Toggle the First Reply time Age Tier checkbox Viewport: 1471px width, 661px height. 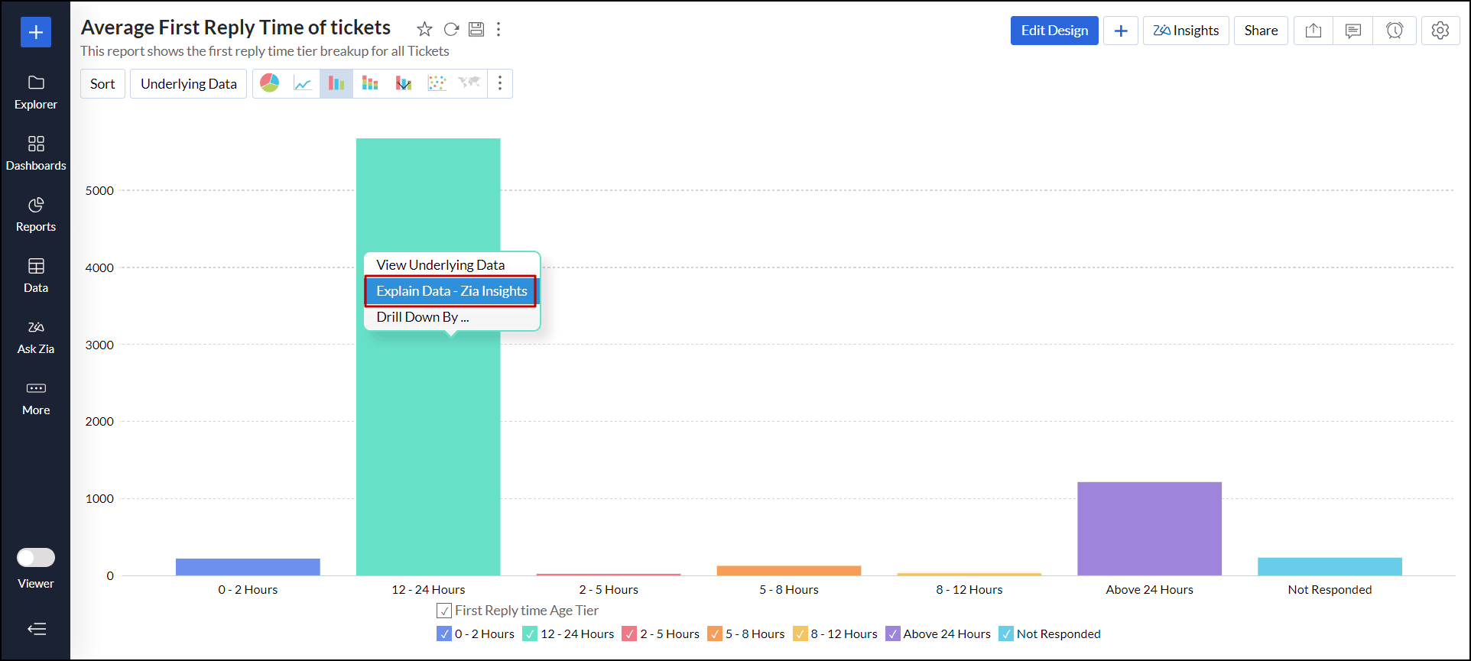[x=444, y=611]
